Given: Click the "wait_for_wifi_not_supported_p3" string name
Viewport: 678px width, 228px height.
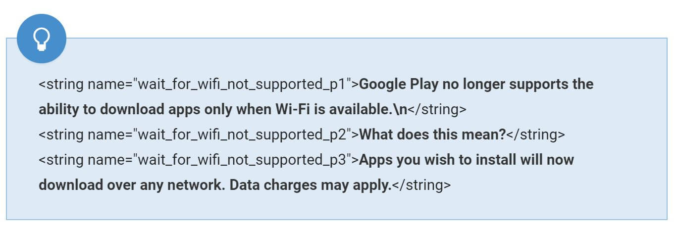Looking at the screenshot, I should point(242,160).
